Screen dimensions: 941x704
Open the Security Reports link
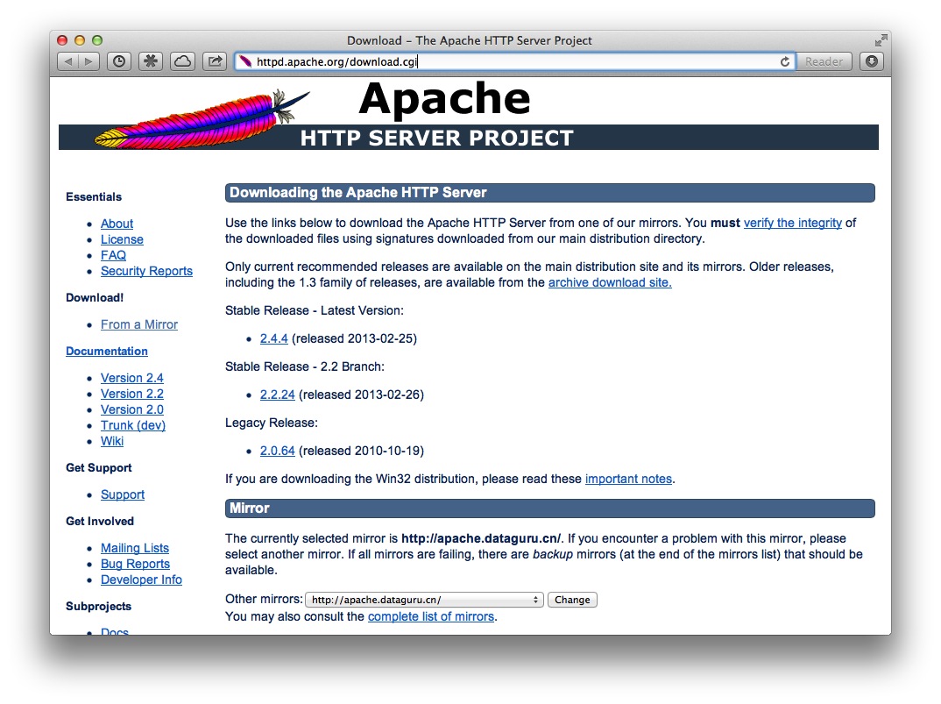[x=146, y=271]
